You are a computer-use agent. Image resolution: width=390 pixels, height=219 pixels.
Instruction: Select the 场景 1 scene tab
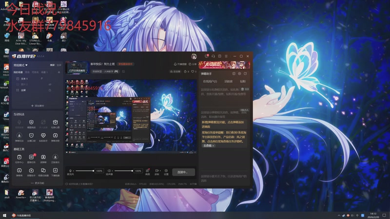(x=44, y=72)
